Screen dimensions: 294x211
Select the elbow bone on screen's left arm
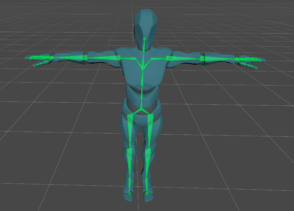pyautogui.click(x=85, y=57)
